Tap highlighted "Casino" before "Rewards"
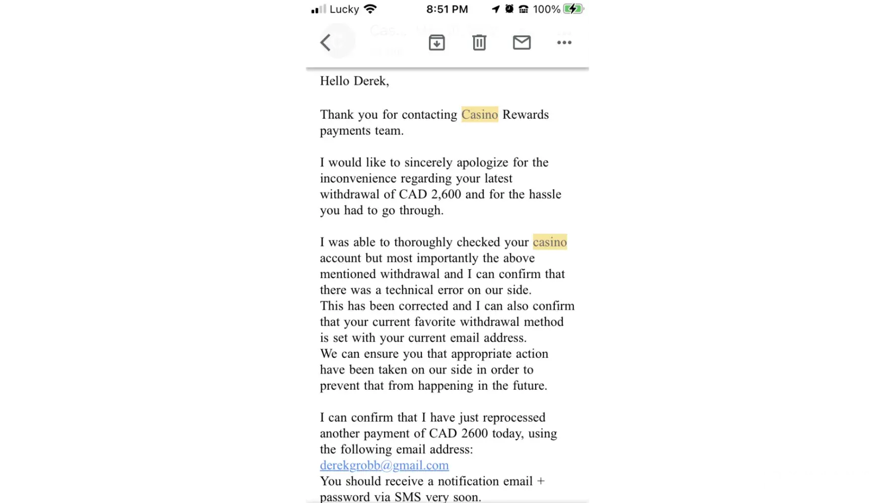Viewport: 895px width, 503px height. 479,115
